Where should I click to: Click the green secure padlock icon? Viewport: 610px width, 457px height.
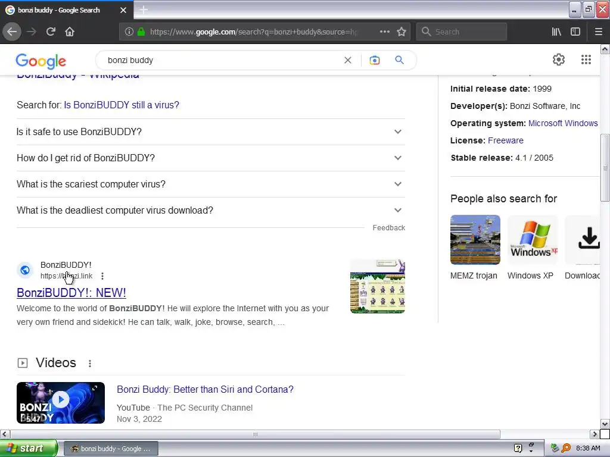pos(141,32)
